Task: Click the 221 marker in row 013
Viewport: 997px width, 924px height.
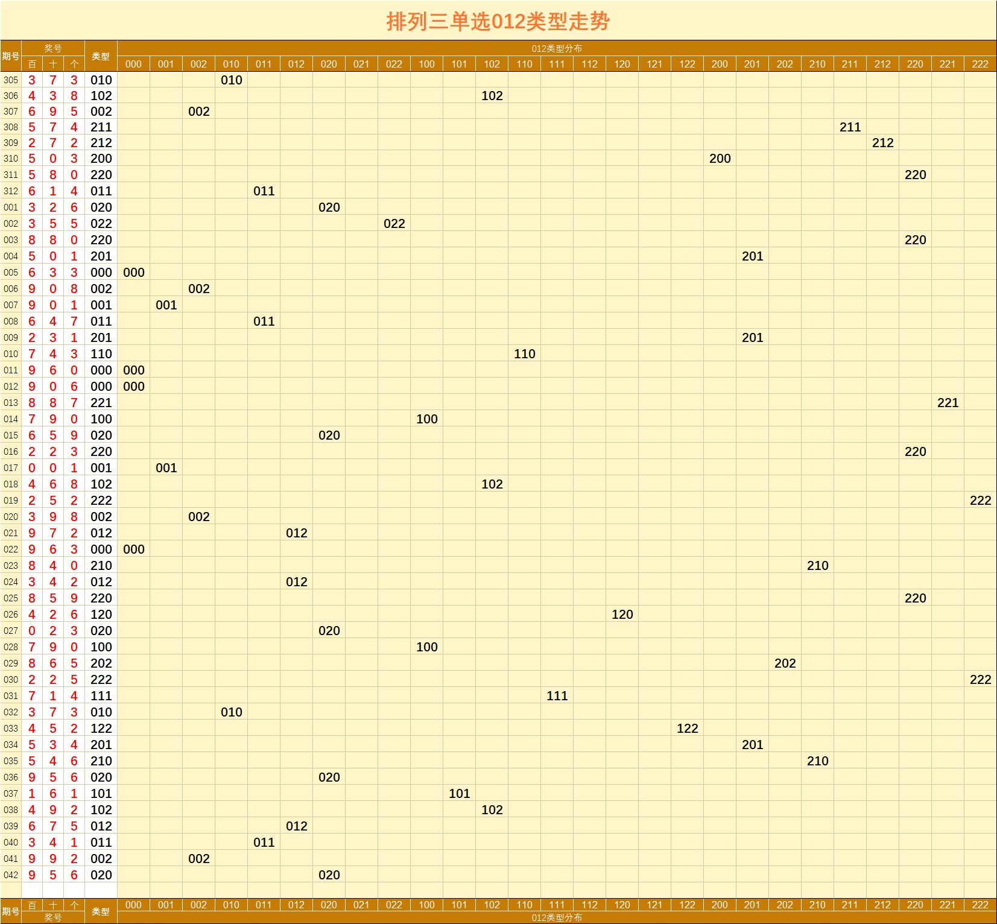Action: tap(948, 402)
